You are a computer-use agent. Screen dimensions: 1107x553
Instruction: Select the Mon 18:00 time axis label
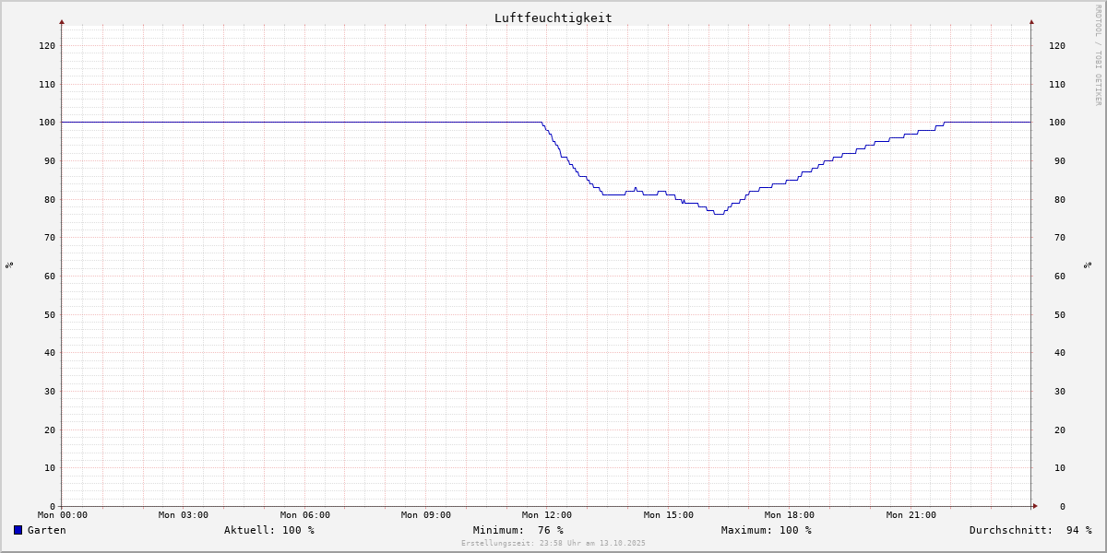790,515
